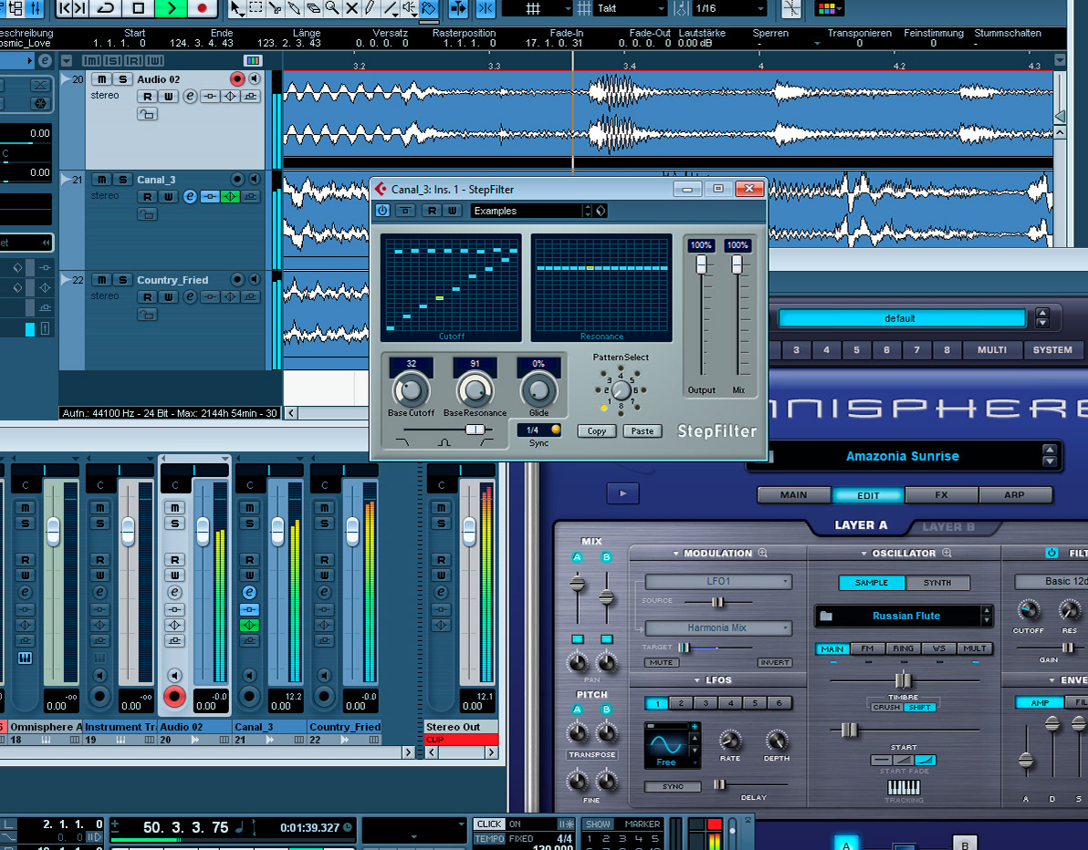Mute the Audio 02 track
This screenshot has width=1088, height=850.
[102, 79]
